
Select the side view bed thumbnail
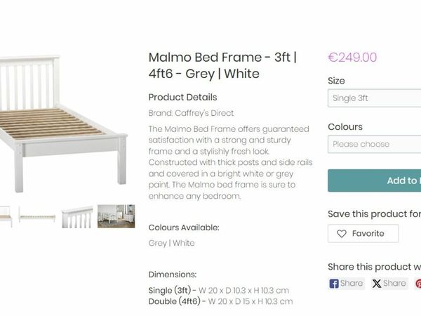tap(37, 217)
